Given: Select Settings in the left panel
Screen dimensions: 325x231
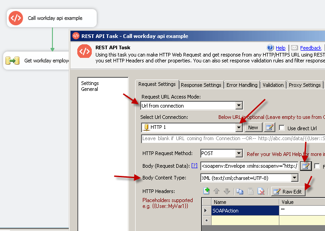Looking at the screenshot, I should [x=90, y=83].
